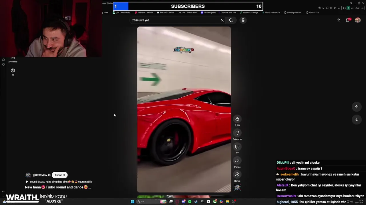This screenshot has width=366, height=205.
Task: Click the browser tab search magnifier
Action: pos(351,3)
